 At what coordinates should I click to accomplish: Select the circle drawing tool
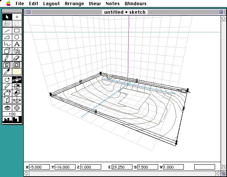(x=17, y=38)
